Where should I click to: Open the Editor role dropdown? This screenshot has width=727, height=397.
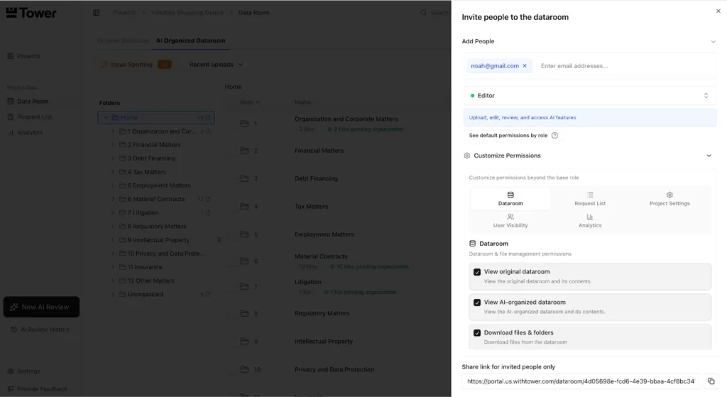(x=590, y=96)
